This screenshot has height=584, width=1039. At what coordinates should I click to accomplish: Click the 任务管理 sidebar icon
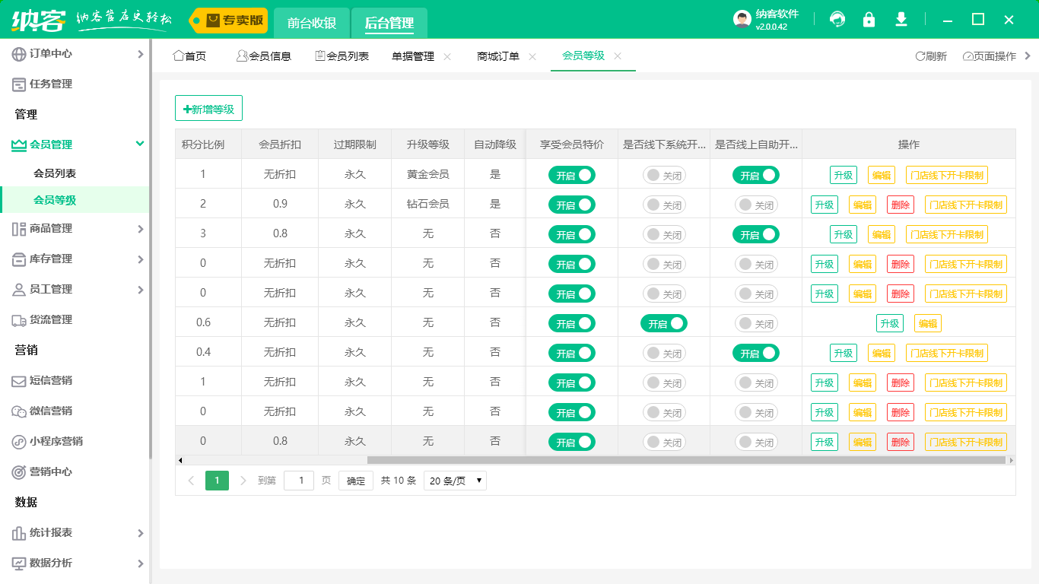(19, 84)
